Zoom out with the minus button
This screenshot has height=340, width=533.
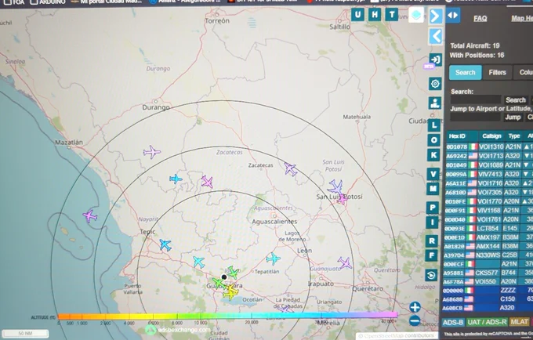(x=415, y=320)
